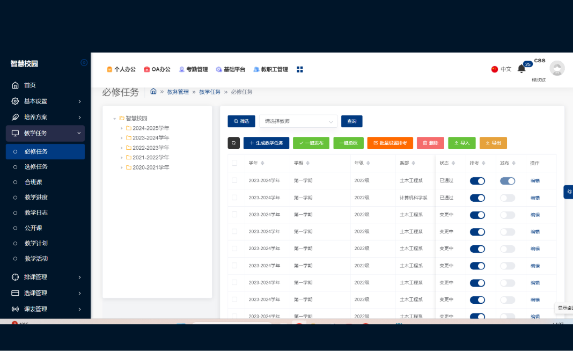Expand the 排课管理 sidebar chevron
This screenshot has width=573, height=351.
click(79, 277)
